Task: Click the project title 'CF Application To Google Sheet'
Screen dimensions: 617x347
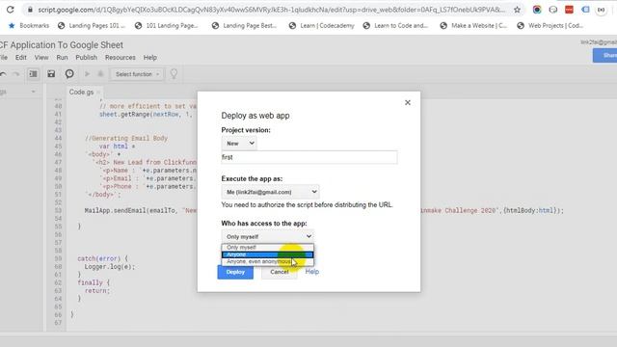Action: 62,45
